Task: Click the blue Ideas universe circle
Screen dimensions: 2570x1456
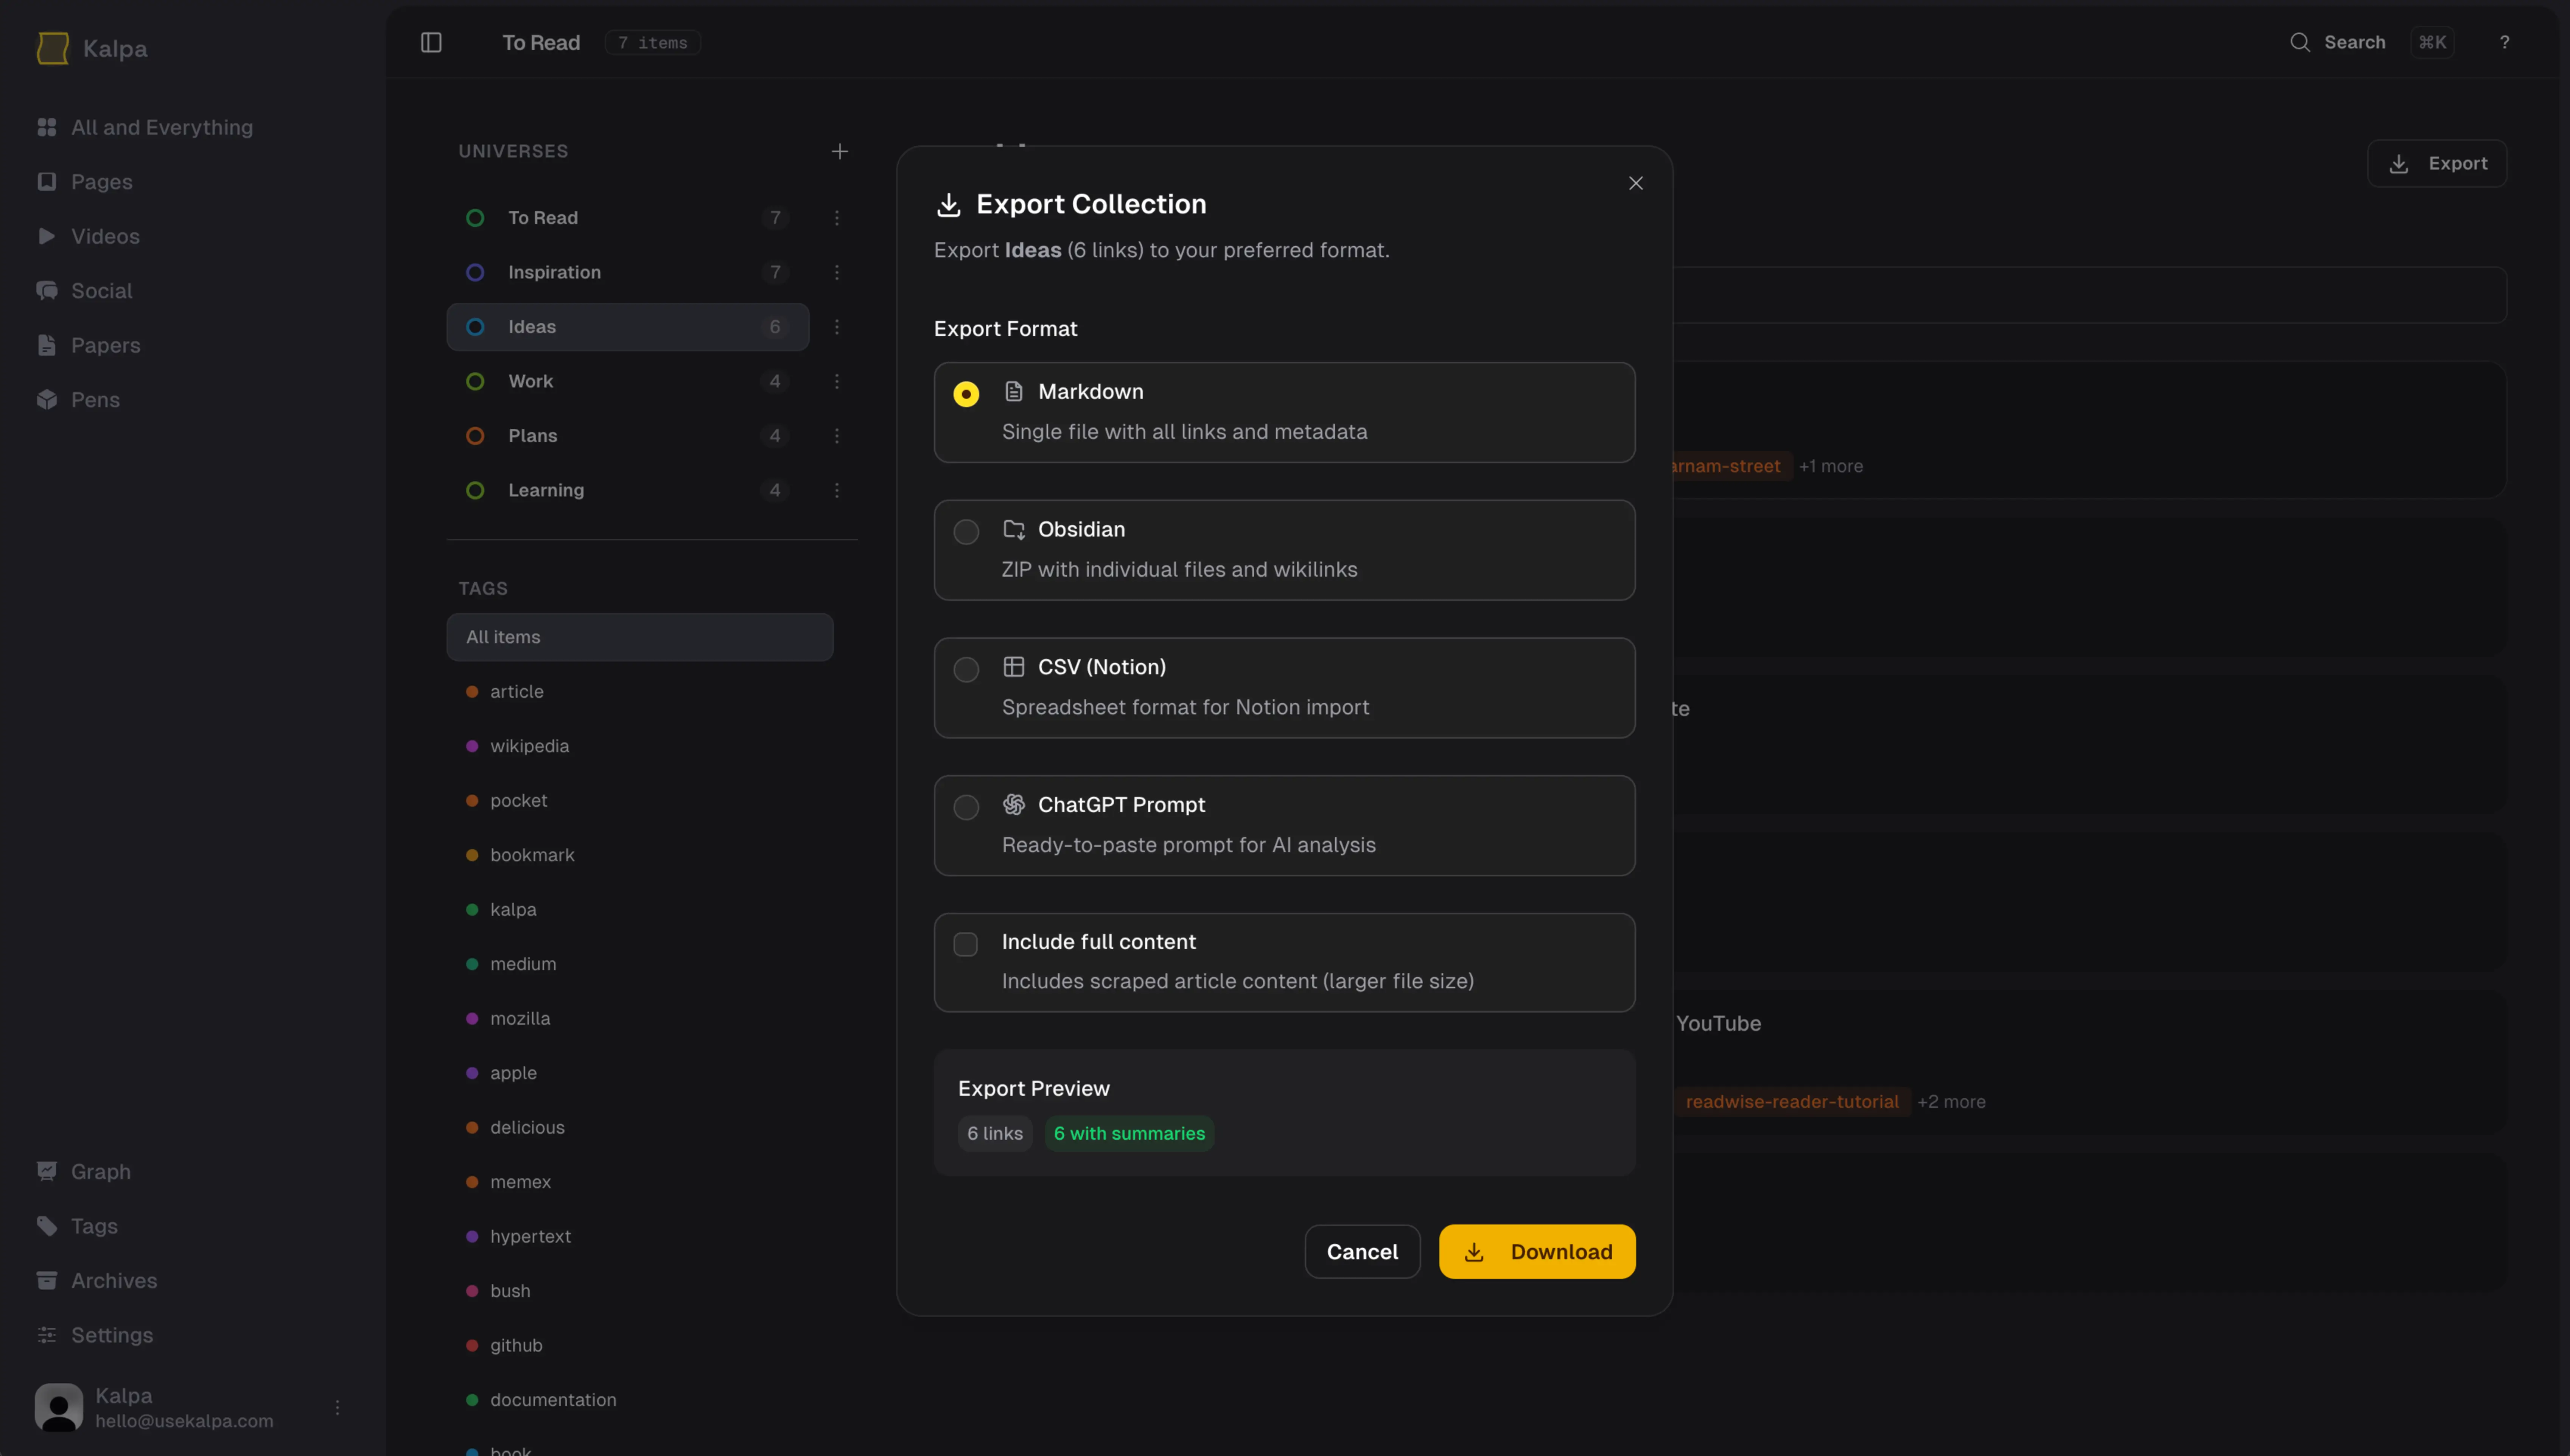Action: (x=475, y=327)
